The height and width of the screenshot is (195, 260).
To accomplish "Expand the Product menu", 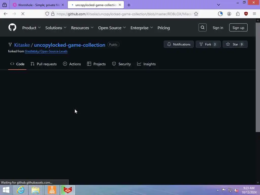I will point(31,28).
